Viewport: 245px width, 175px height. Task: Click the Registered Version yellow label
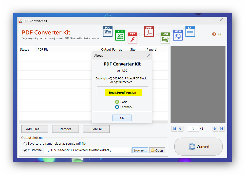coord(123,93)
